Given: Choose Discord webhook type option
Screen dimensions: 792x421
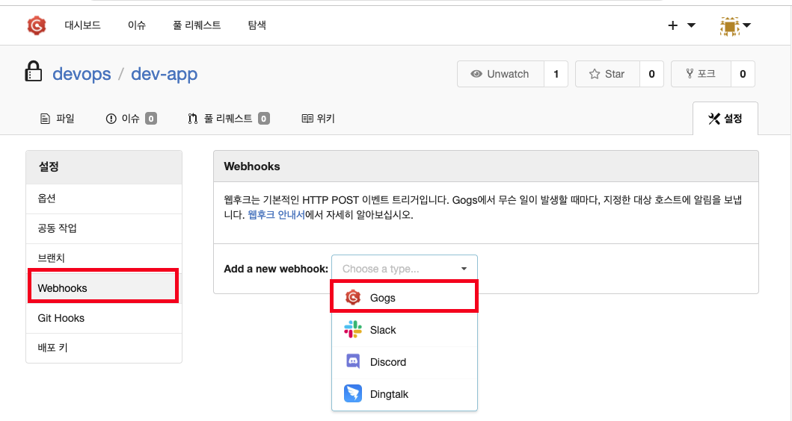Looking at the screenshot, I should tap(405, 362).
